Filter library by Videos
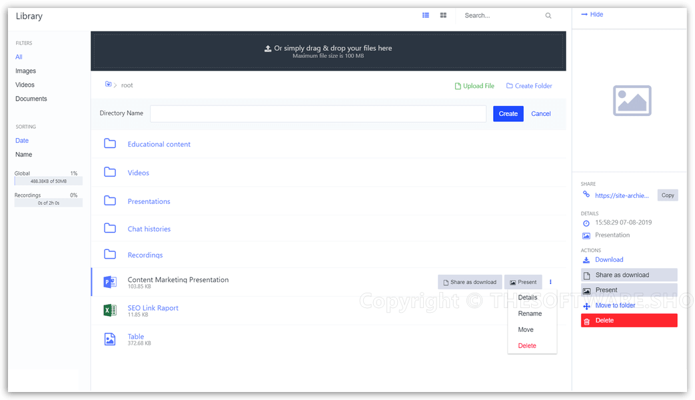Image resolution: width=695 pixels, height=400 pixels. coord(25,85)
